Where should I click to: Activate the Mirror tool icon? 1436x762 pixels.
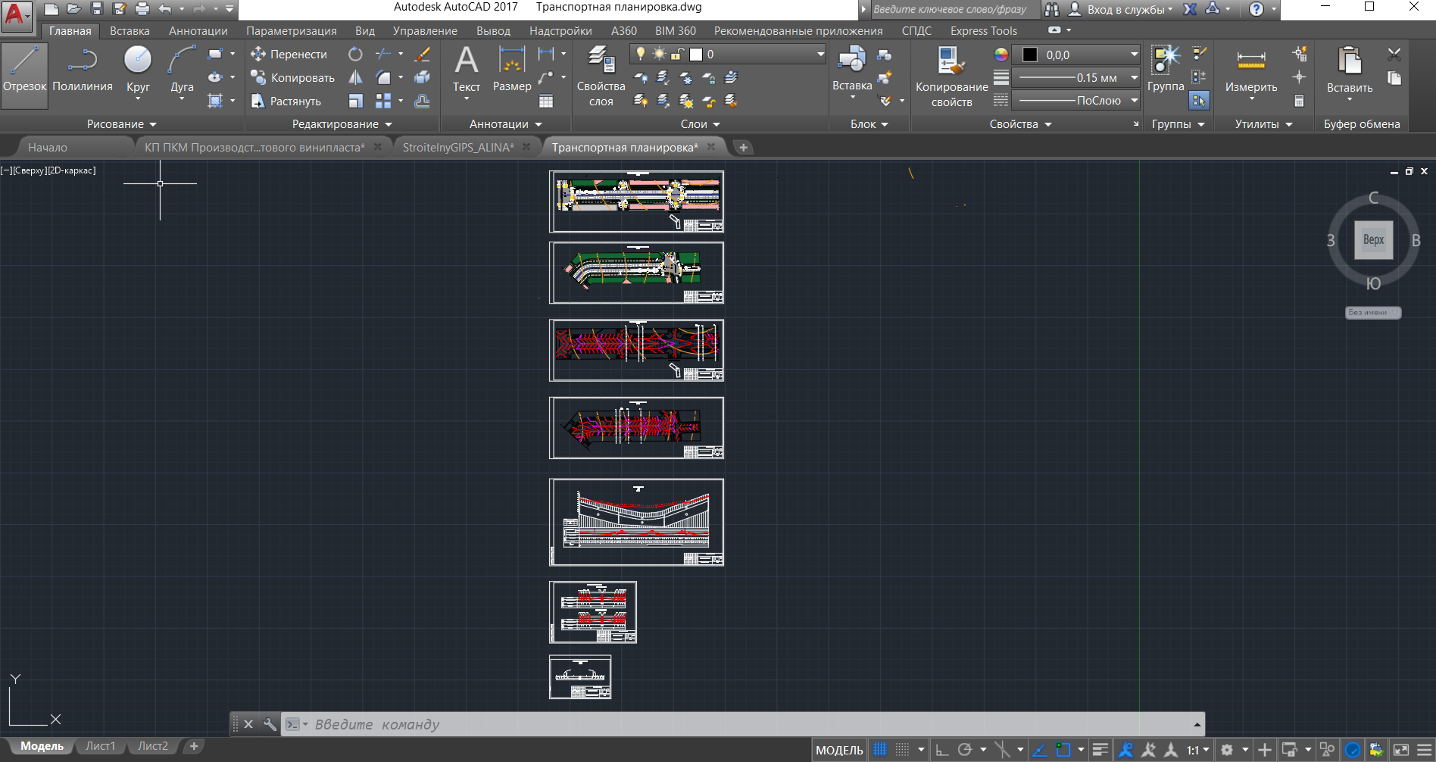pos(355,78)
